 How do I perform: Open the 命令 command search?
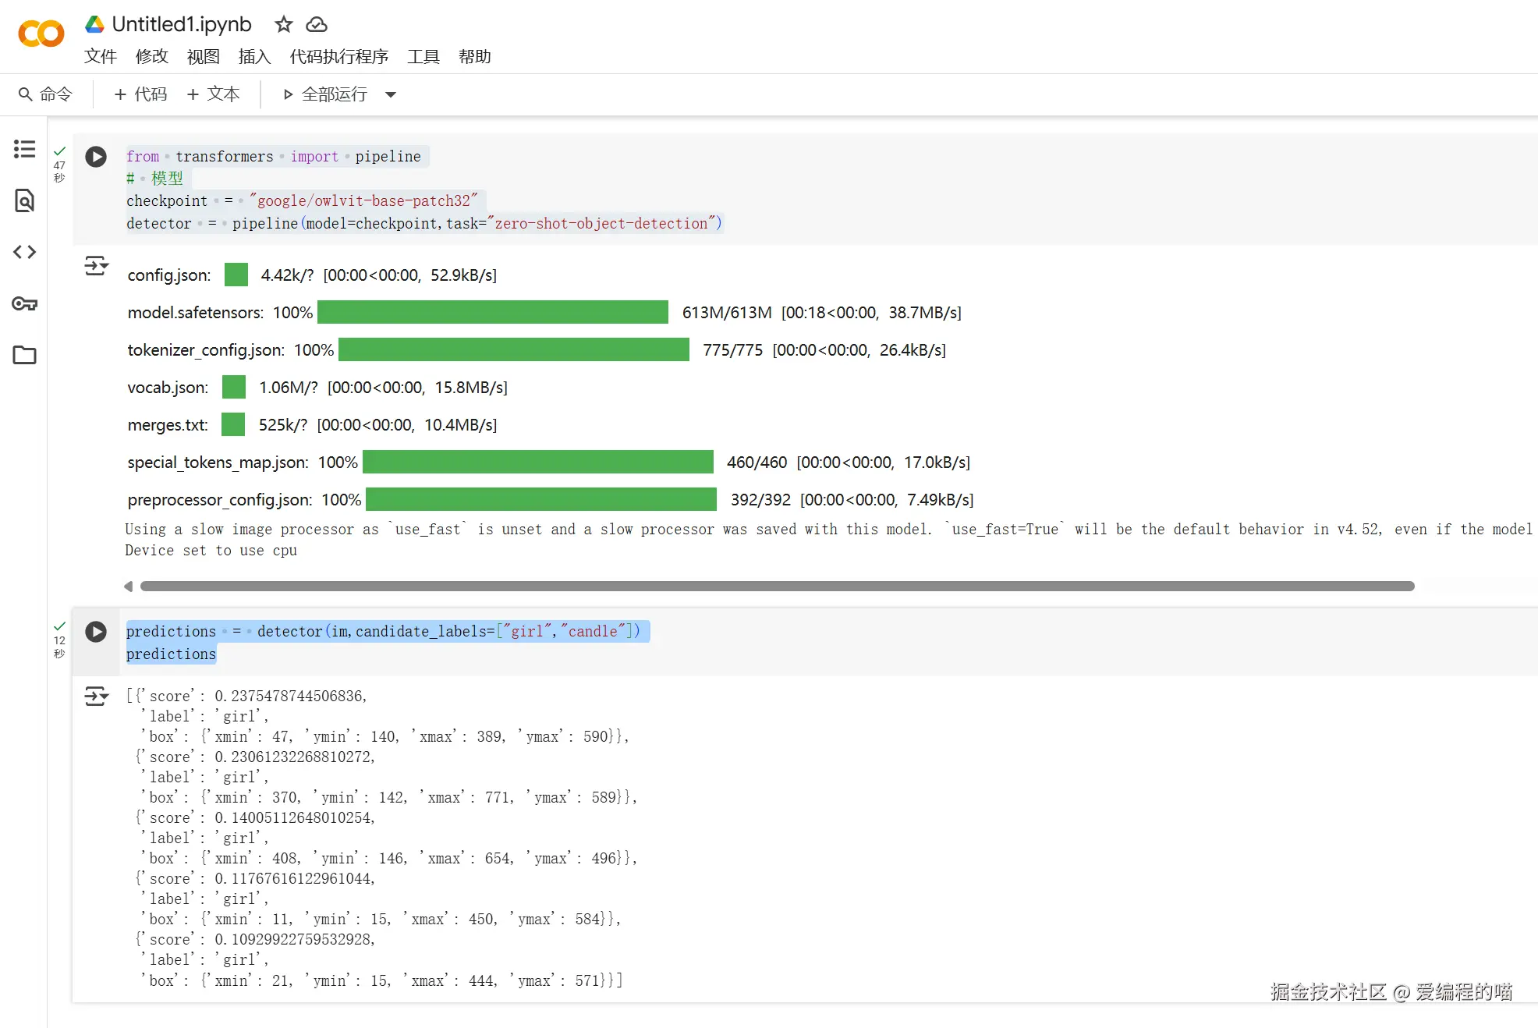click(x=45, y=94)
